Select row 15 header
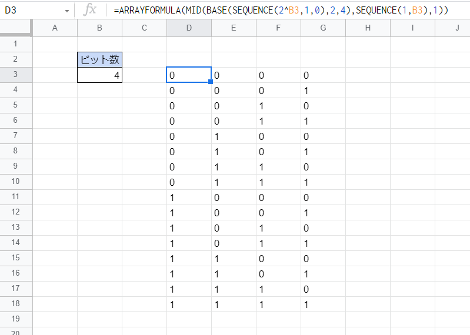The height and width of the screenshot is (335, 470). click(x=15, y=258)
